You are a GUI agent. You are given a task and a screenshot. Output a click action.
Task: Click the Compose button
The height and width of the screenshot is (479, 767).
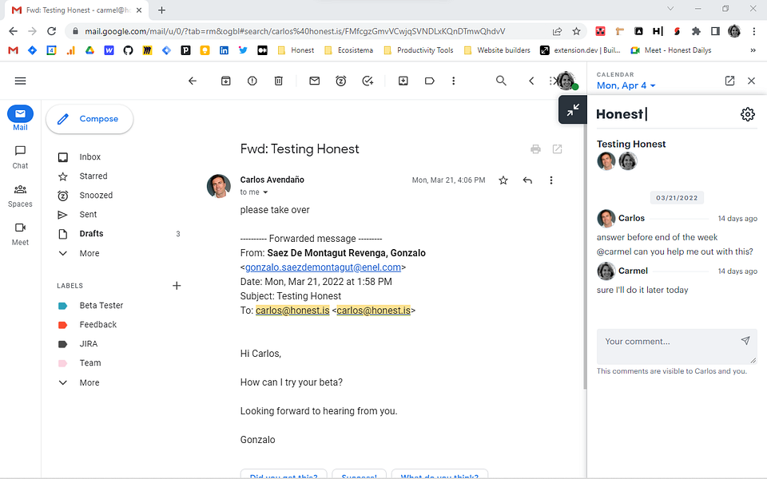[x=89, y=119]
